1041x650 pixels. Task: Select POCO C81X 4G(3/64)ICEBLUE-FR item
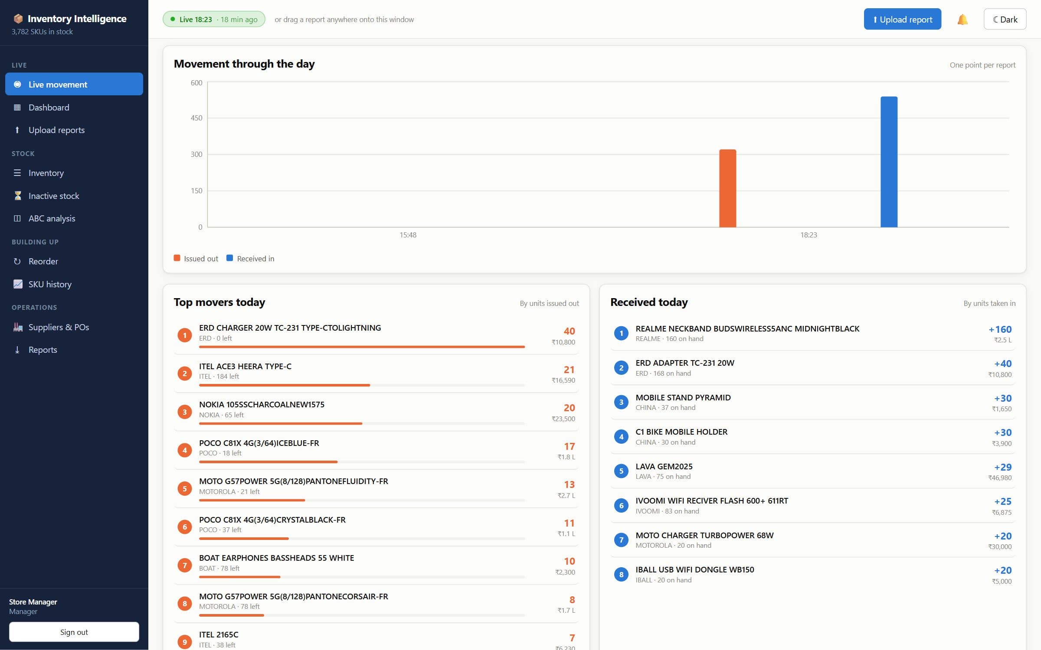(x=376, y=451)
